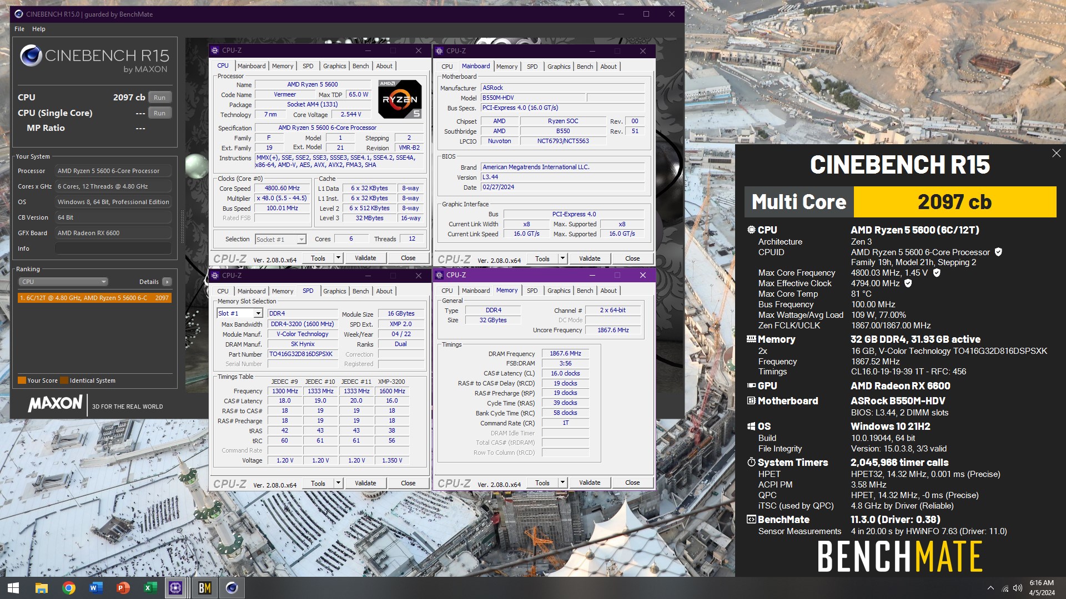This screenshot has height=599, width=1066.
Task: Open the Ranking CPU dropdown
Action: pyautogui.click(x=64, y=282)
